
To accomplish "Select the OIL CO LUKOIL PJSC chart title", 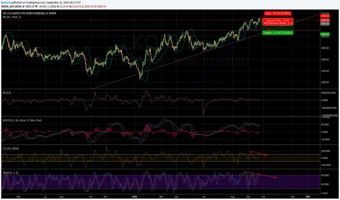I will click(30, 13).
